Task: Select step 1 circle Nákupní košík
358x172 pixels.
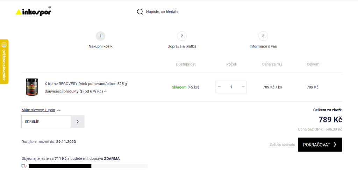Action: (100, 36)
